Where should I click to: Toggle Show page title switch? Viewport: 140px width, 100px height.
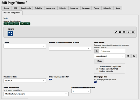(x=96, y=82)
